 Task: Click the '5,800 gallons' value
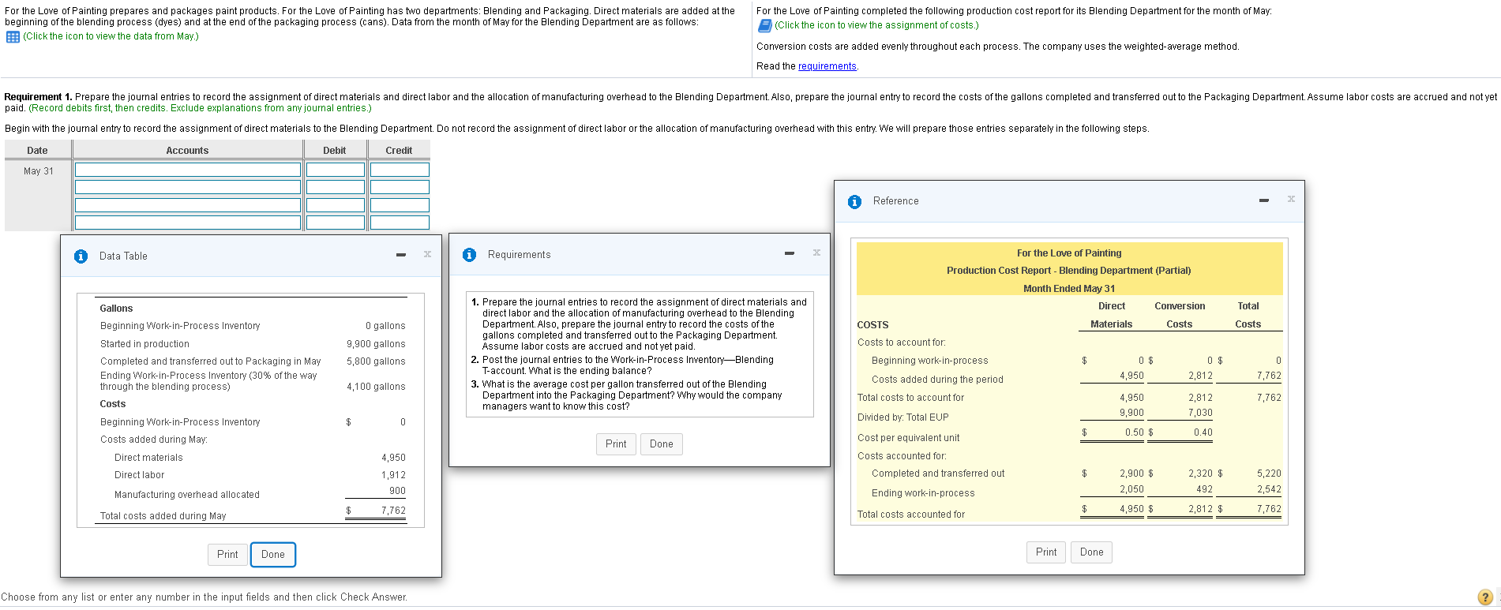click(376, 361)
